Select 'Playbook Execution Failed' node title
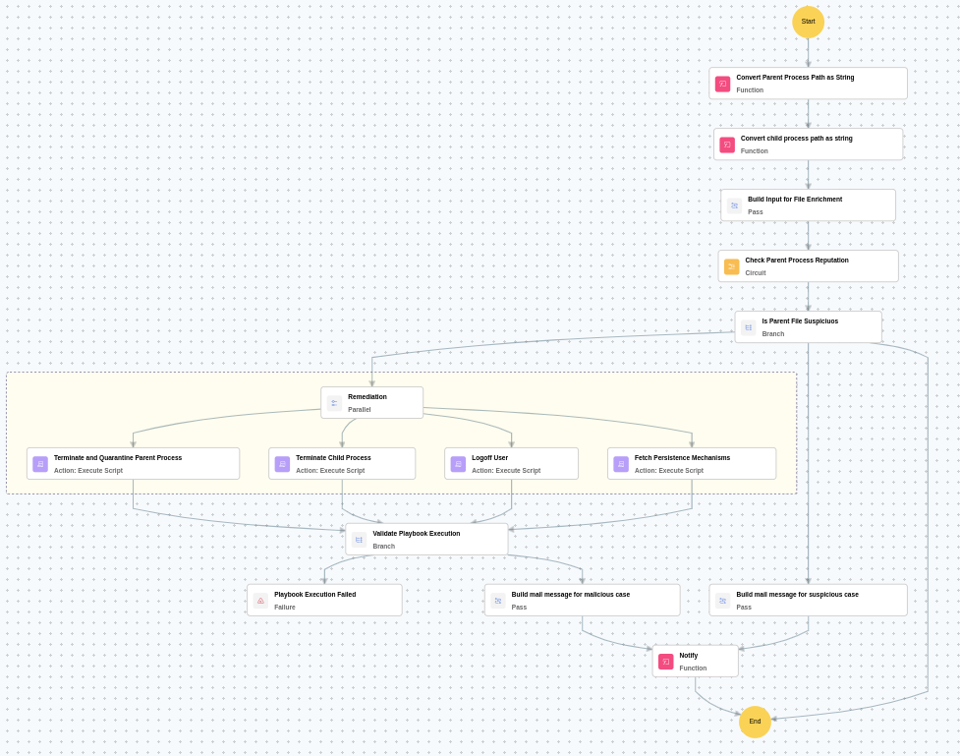 pyautogui.click(x=314, y=594)
